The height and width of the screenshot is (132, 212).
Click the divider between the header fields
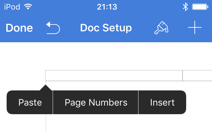(183, 76)
